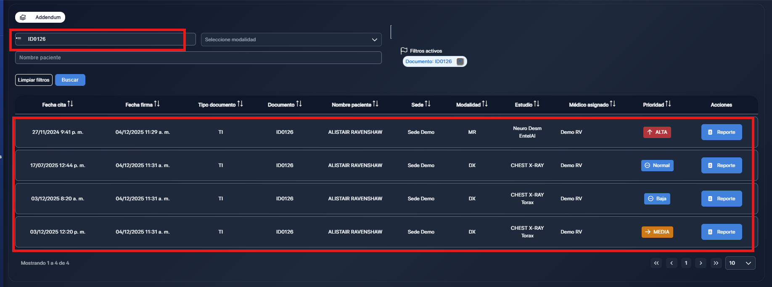The height and width of the screenshot is (287, 772).
Task: Go to the next results page
Action: (x=701, y=263)
